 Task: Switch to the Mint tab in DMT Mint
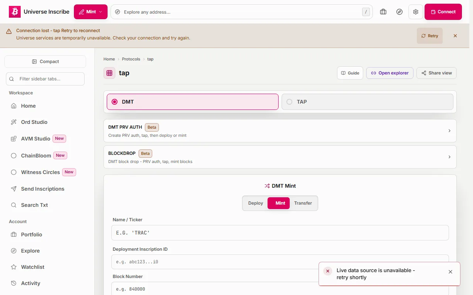tap(279, 203)
